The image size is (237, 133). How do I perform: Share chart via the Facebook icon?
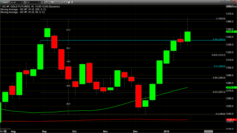click(x=72, y=2)
